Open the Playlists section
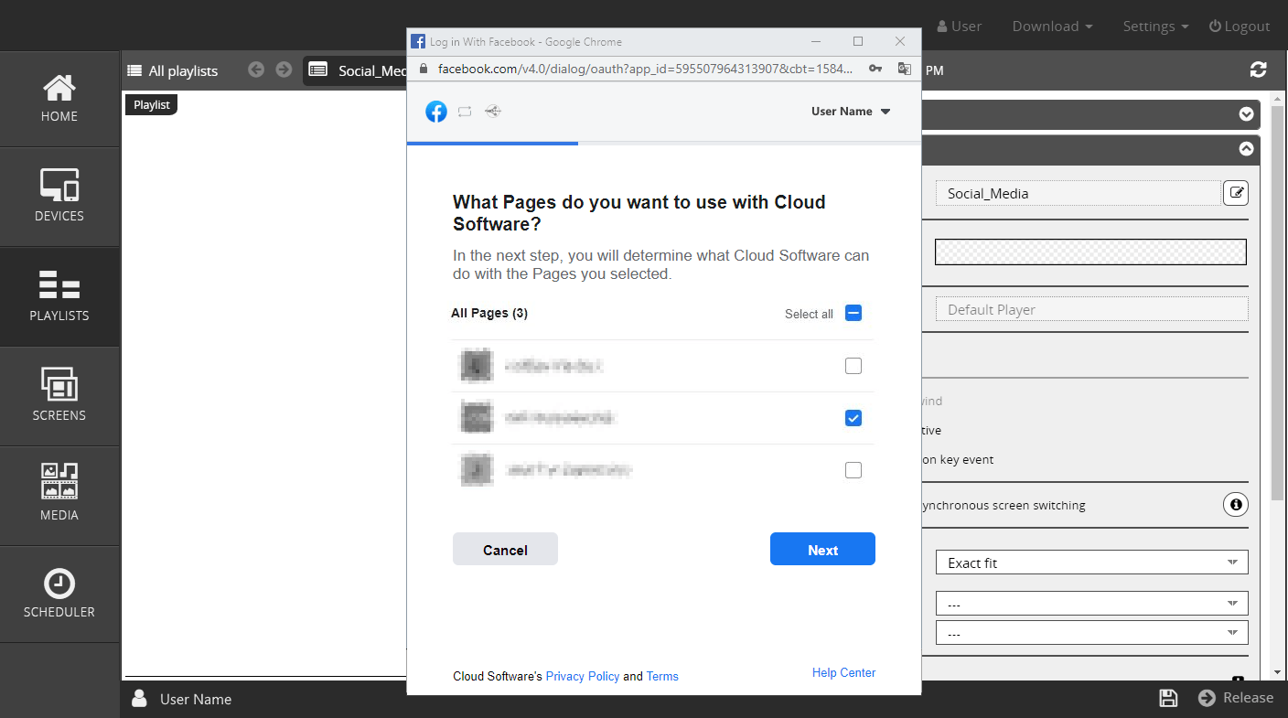 coord(59,296)
